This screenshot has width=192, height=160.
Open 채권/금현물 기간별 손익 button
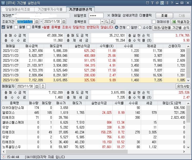172,28
